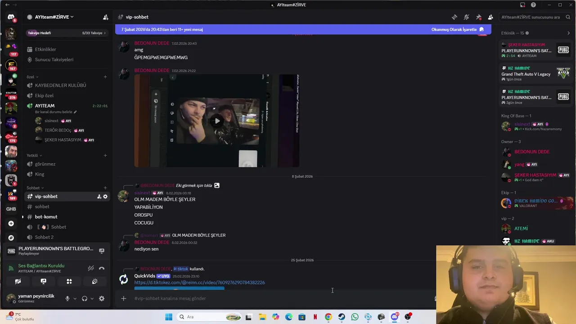
Task: Join Ekip özel voice channel
Action: click(x=67, y=95)
